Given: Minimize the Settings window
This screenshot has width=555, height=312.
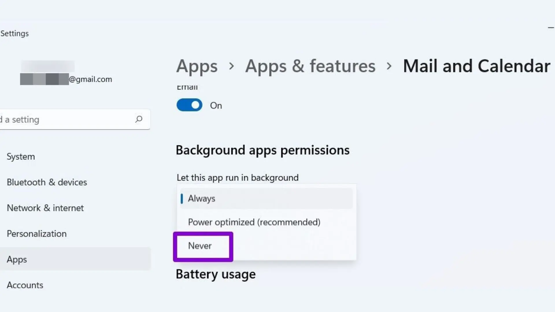Looking at the screenshot, I should tap(551, 28).
